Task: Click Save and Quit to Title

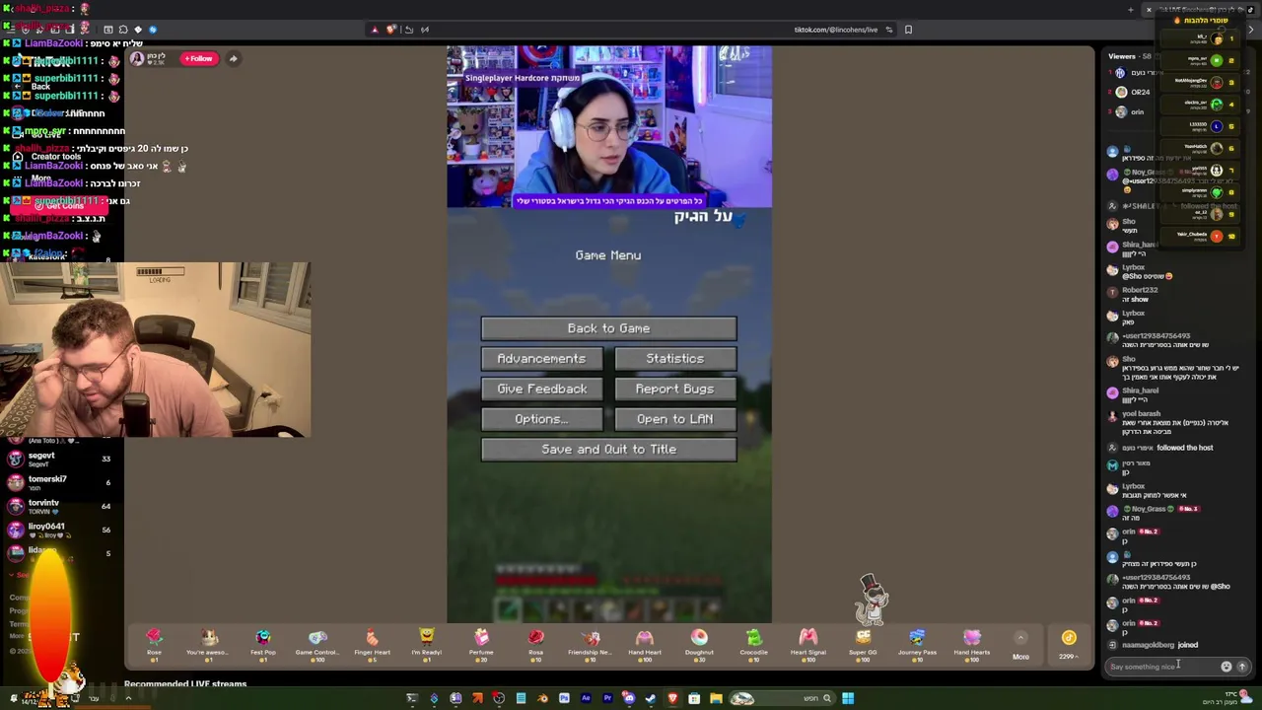Action: [608, 450]
